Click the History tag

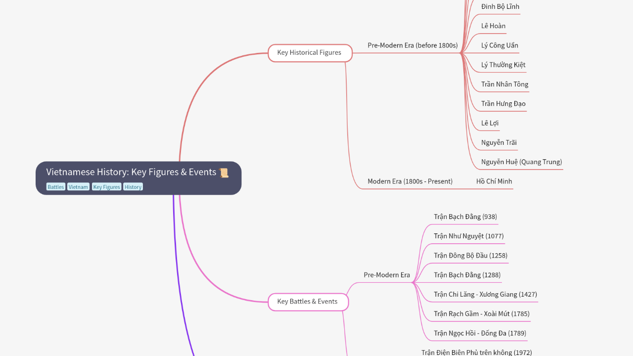pyautogui.click(x=133, y=187)
